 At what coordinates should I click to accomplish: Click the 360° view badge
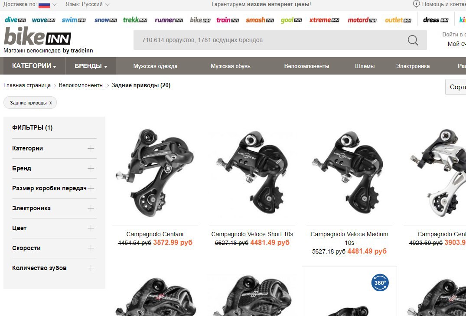coord(380,283)
